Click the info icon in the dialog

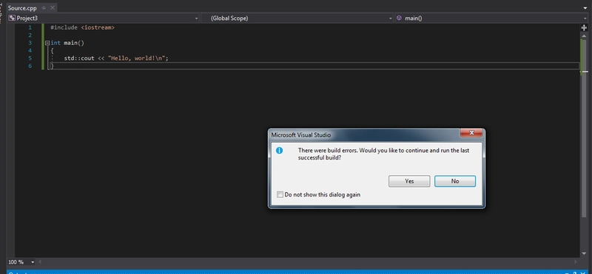(280, 151)
